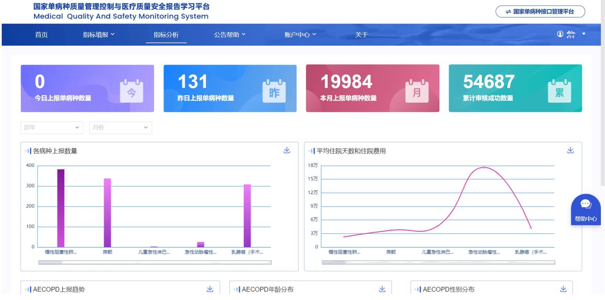Open the 历年 year dropdown
The height and width of the screenshot is (300, 605).
[52, 127]
